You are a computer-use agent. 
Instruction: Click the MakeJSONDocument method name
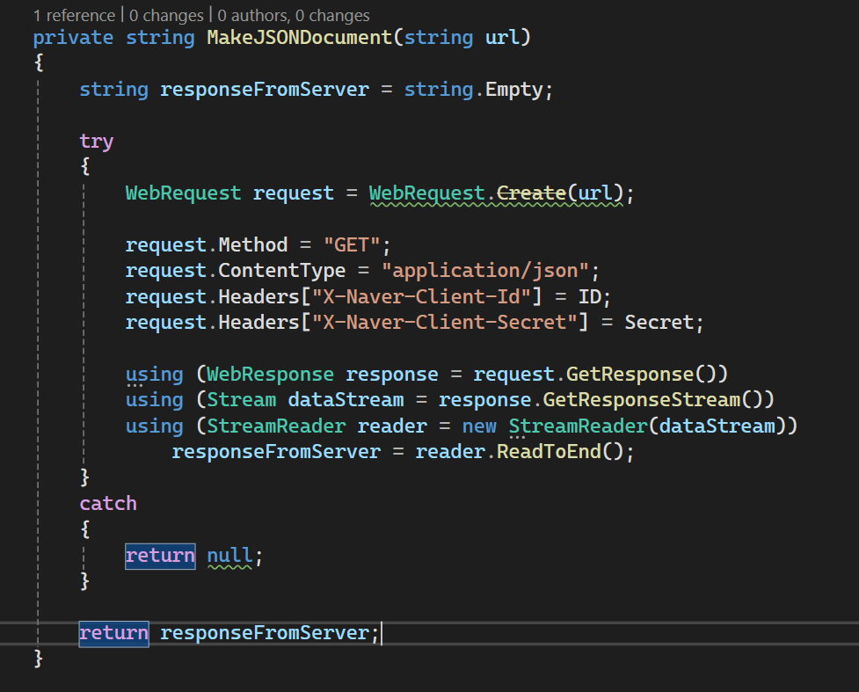point(300,37)
